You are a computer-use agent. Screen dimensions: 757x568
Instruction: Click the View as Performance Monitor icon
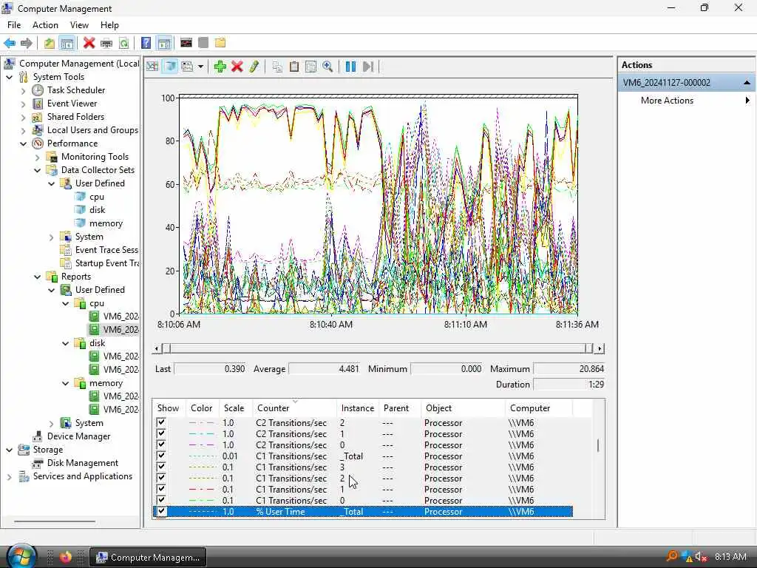(186, 43)
